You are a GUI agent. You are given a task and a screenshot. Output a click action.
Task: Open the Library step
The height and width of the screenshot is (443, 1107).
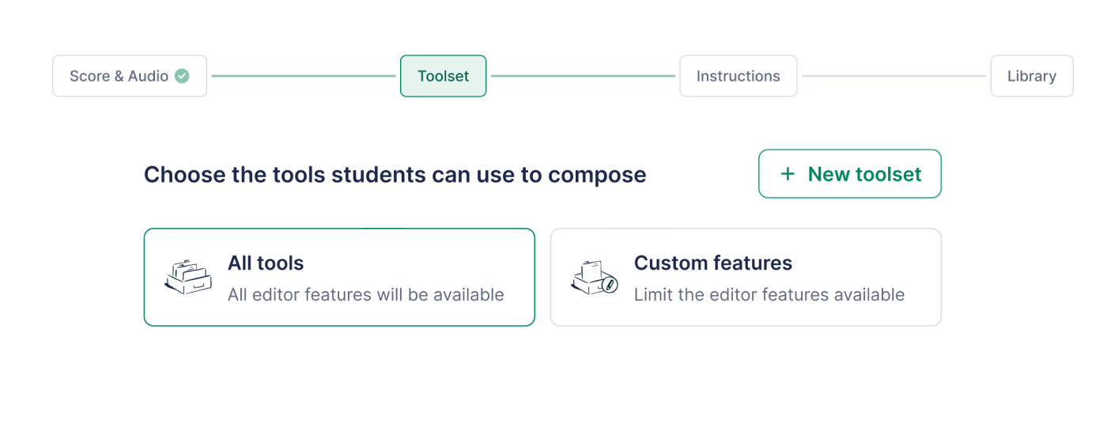click(x=1031, y=76)
